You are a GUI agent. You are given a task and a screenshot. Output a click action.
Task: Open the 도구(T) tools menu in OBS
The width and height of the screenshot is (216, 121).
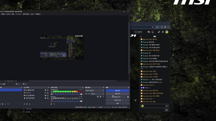32,14
